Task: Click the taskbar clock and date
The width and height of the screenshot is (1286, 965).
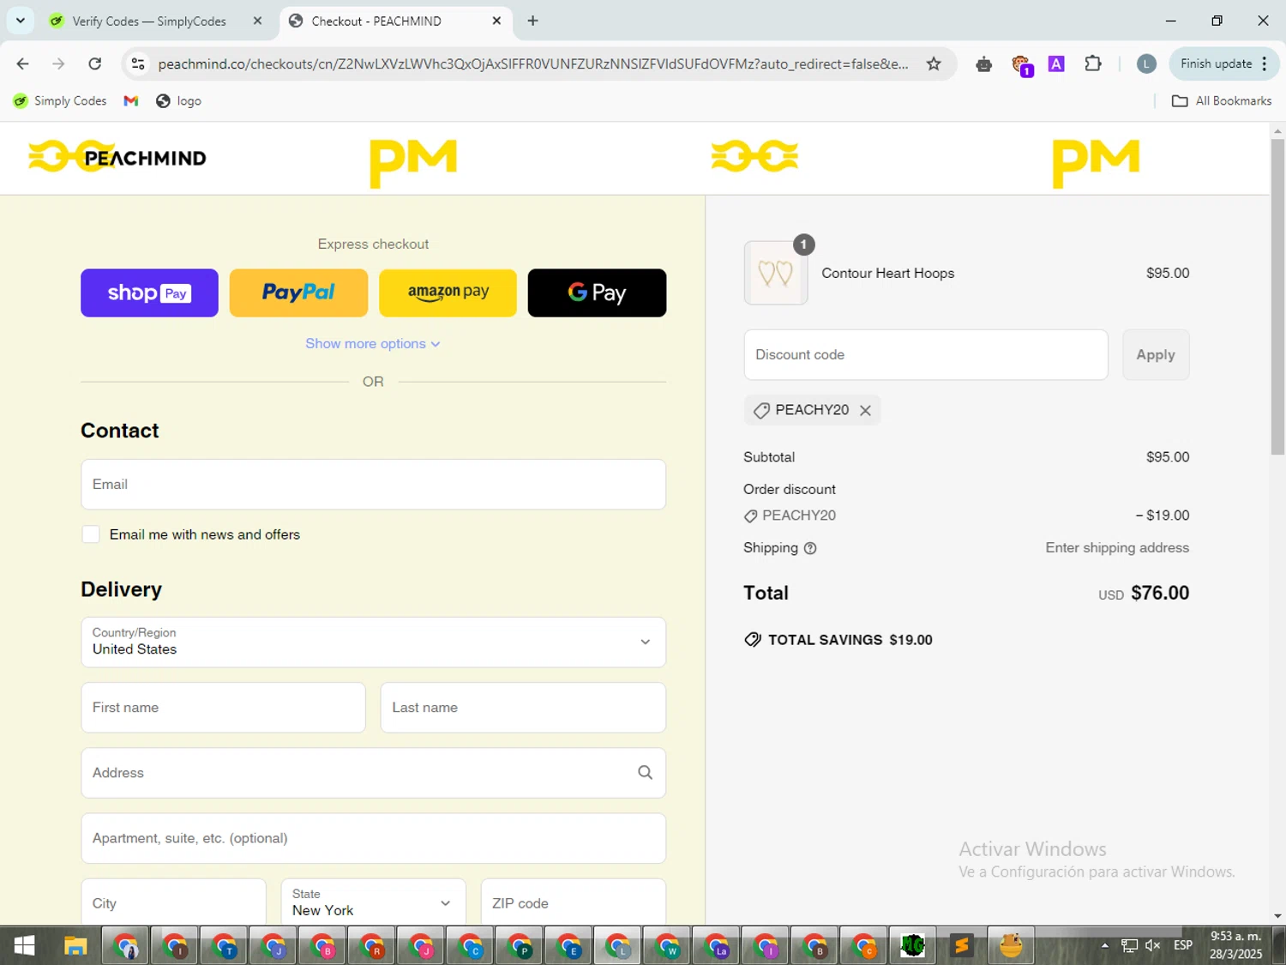Action: coord(1235,945)
